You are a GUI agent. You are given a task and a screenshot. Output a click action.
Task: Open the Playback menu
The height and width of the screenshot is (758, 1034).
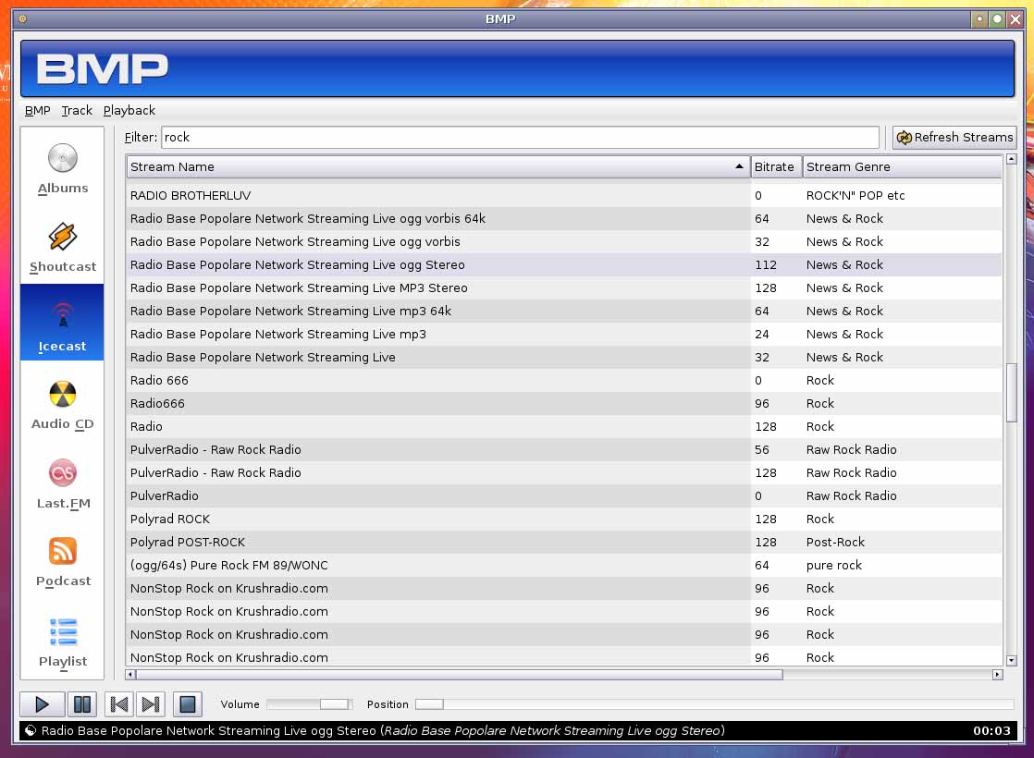[x=129, y=111]
